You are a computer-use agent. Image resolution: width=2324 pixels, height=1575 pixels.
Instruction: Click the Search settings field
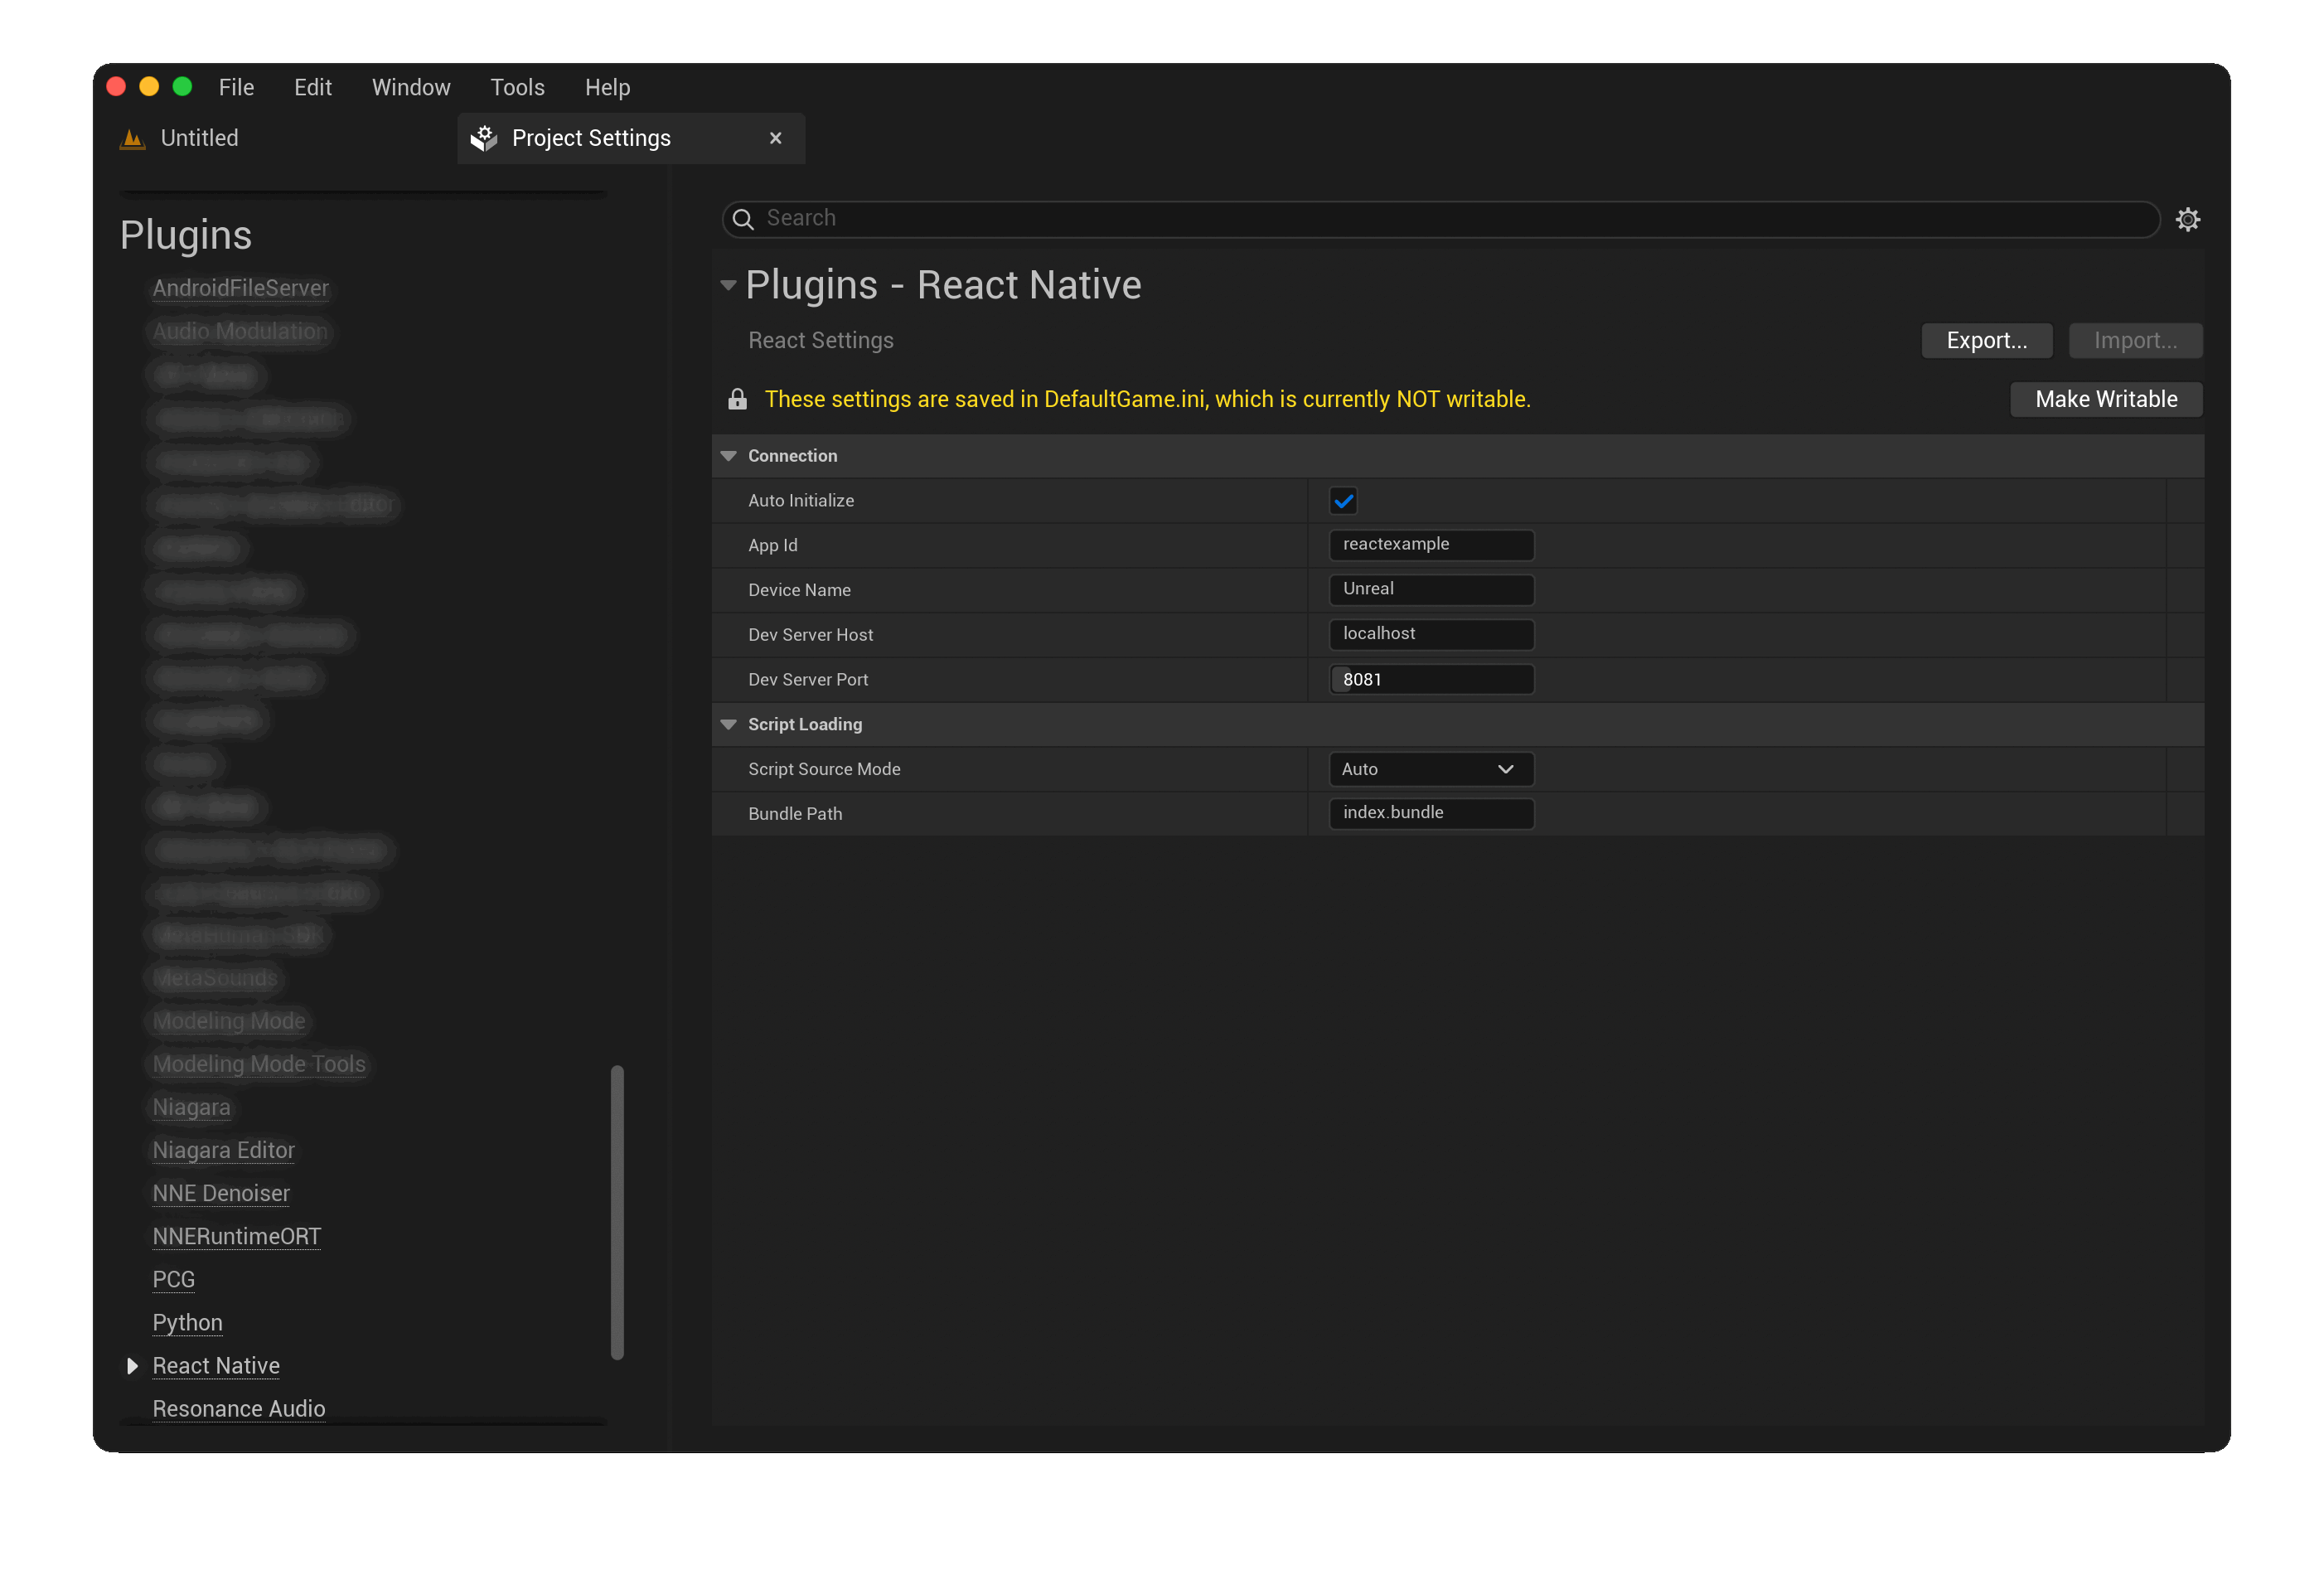(x=1440, y=219)
